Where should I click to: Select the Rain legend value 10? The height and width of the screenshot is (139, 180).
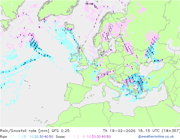tap(32, 137)
